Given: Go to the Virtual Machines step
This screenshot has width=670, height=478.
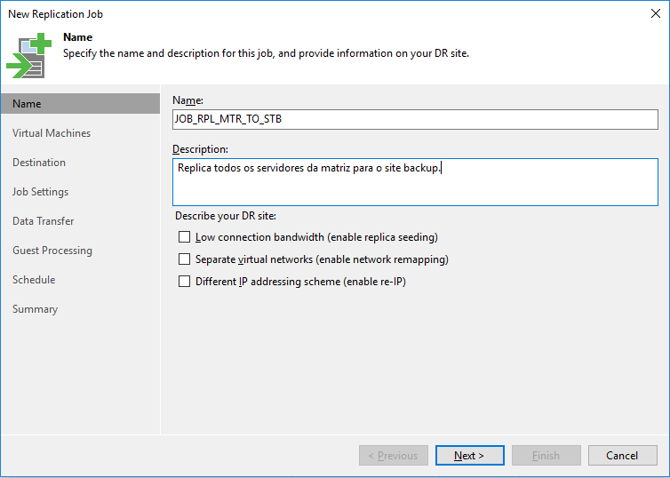Looking at the screenshot, I should (52, 133).
